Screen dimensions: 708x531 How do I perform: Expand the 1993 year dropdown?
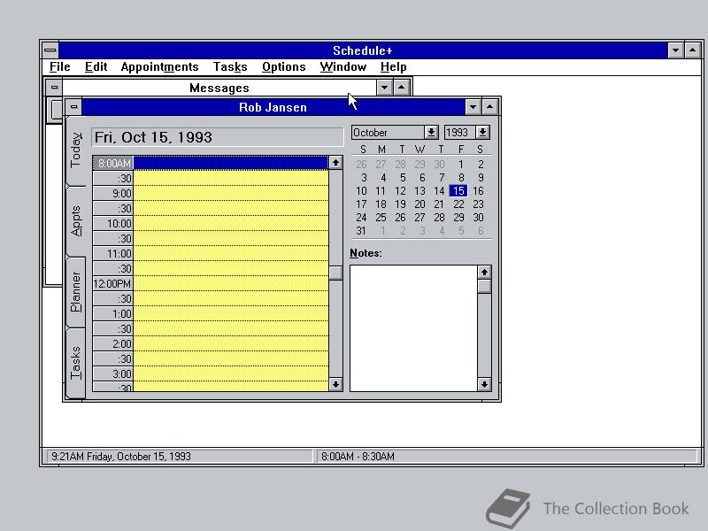482,132
